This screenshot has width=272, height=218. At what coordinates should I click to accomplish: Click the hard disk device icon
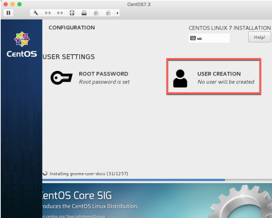pos(72,13)
